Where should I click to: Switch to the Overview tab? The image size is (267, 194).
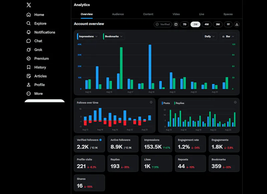click(87, 14)
